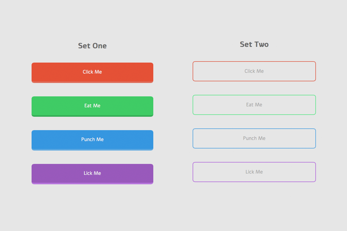Select the green-outlined Eat Me button

pos(254,105)
